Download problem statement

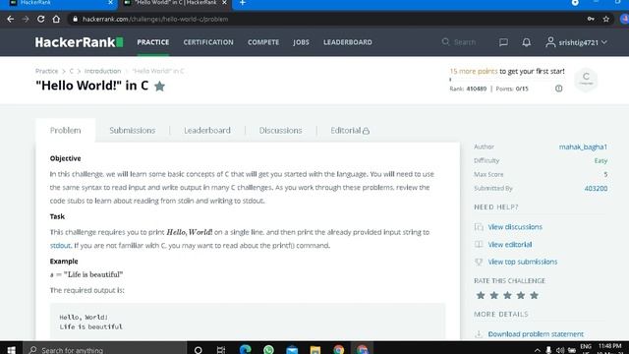pyautogui.click(x=536, y=334)
